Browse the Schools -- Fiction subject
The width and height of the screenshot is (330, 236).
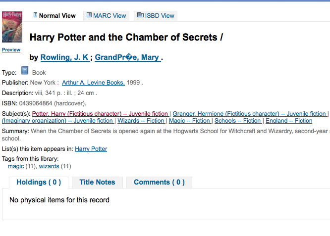(x=237, y=121)
